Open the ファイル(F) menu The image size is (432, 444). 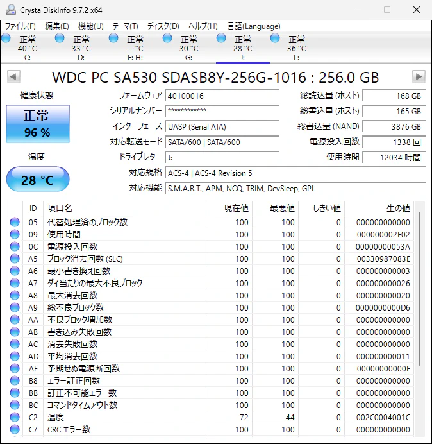[x=21, y=26]
